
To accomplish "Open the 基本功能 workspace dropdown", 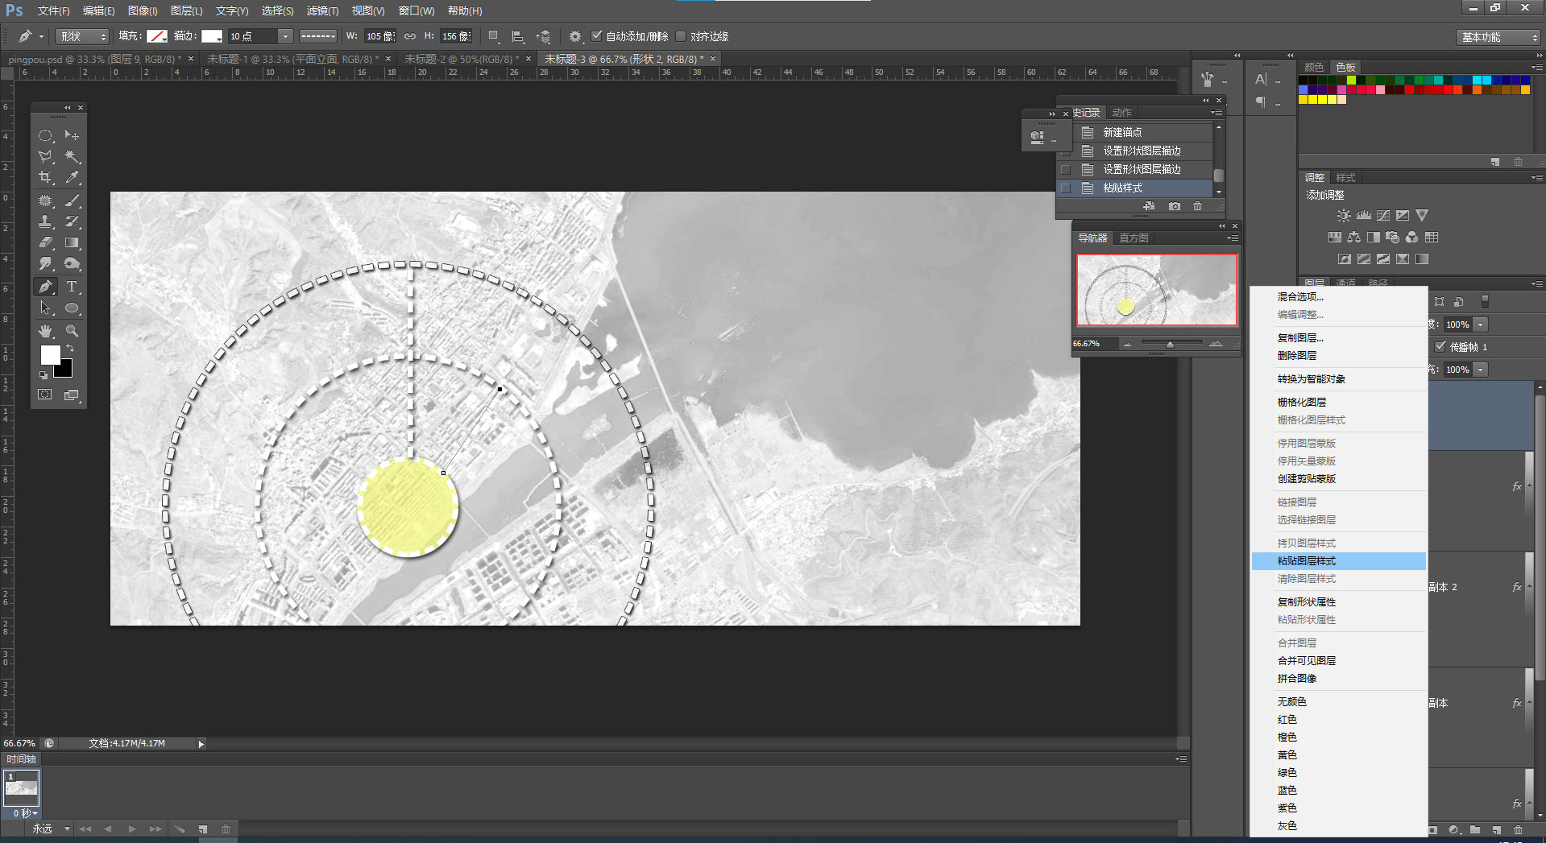I will 1498,37.
